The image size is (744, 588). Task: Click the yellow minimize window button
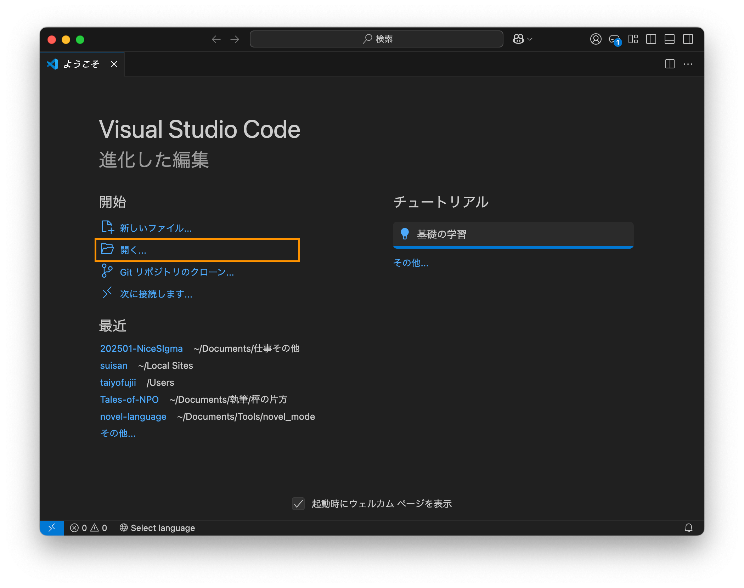tap(66, 40)
